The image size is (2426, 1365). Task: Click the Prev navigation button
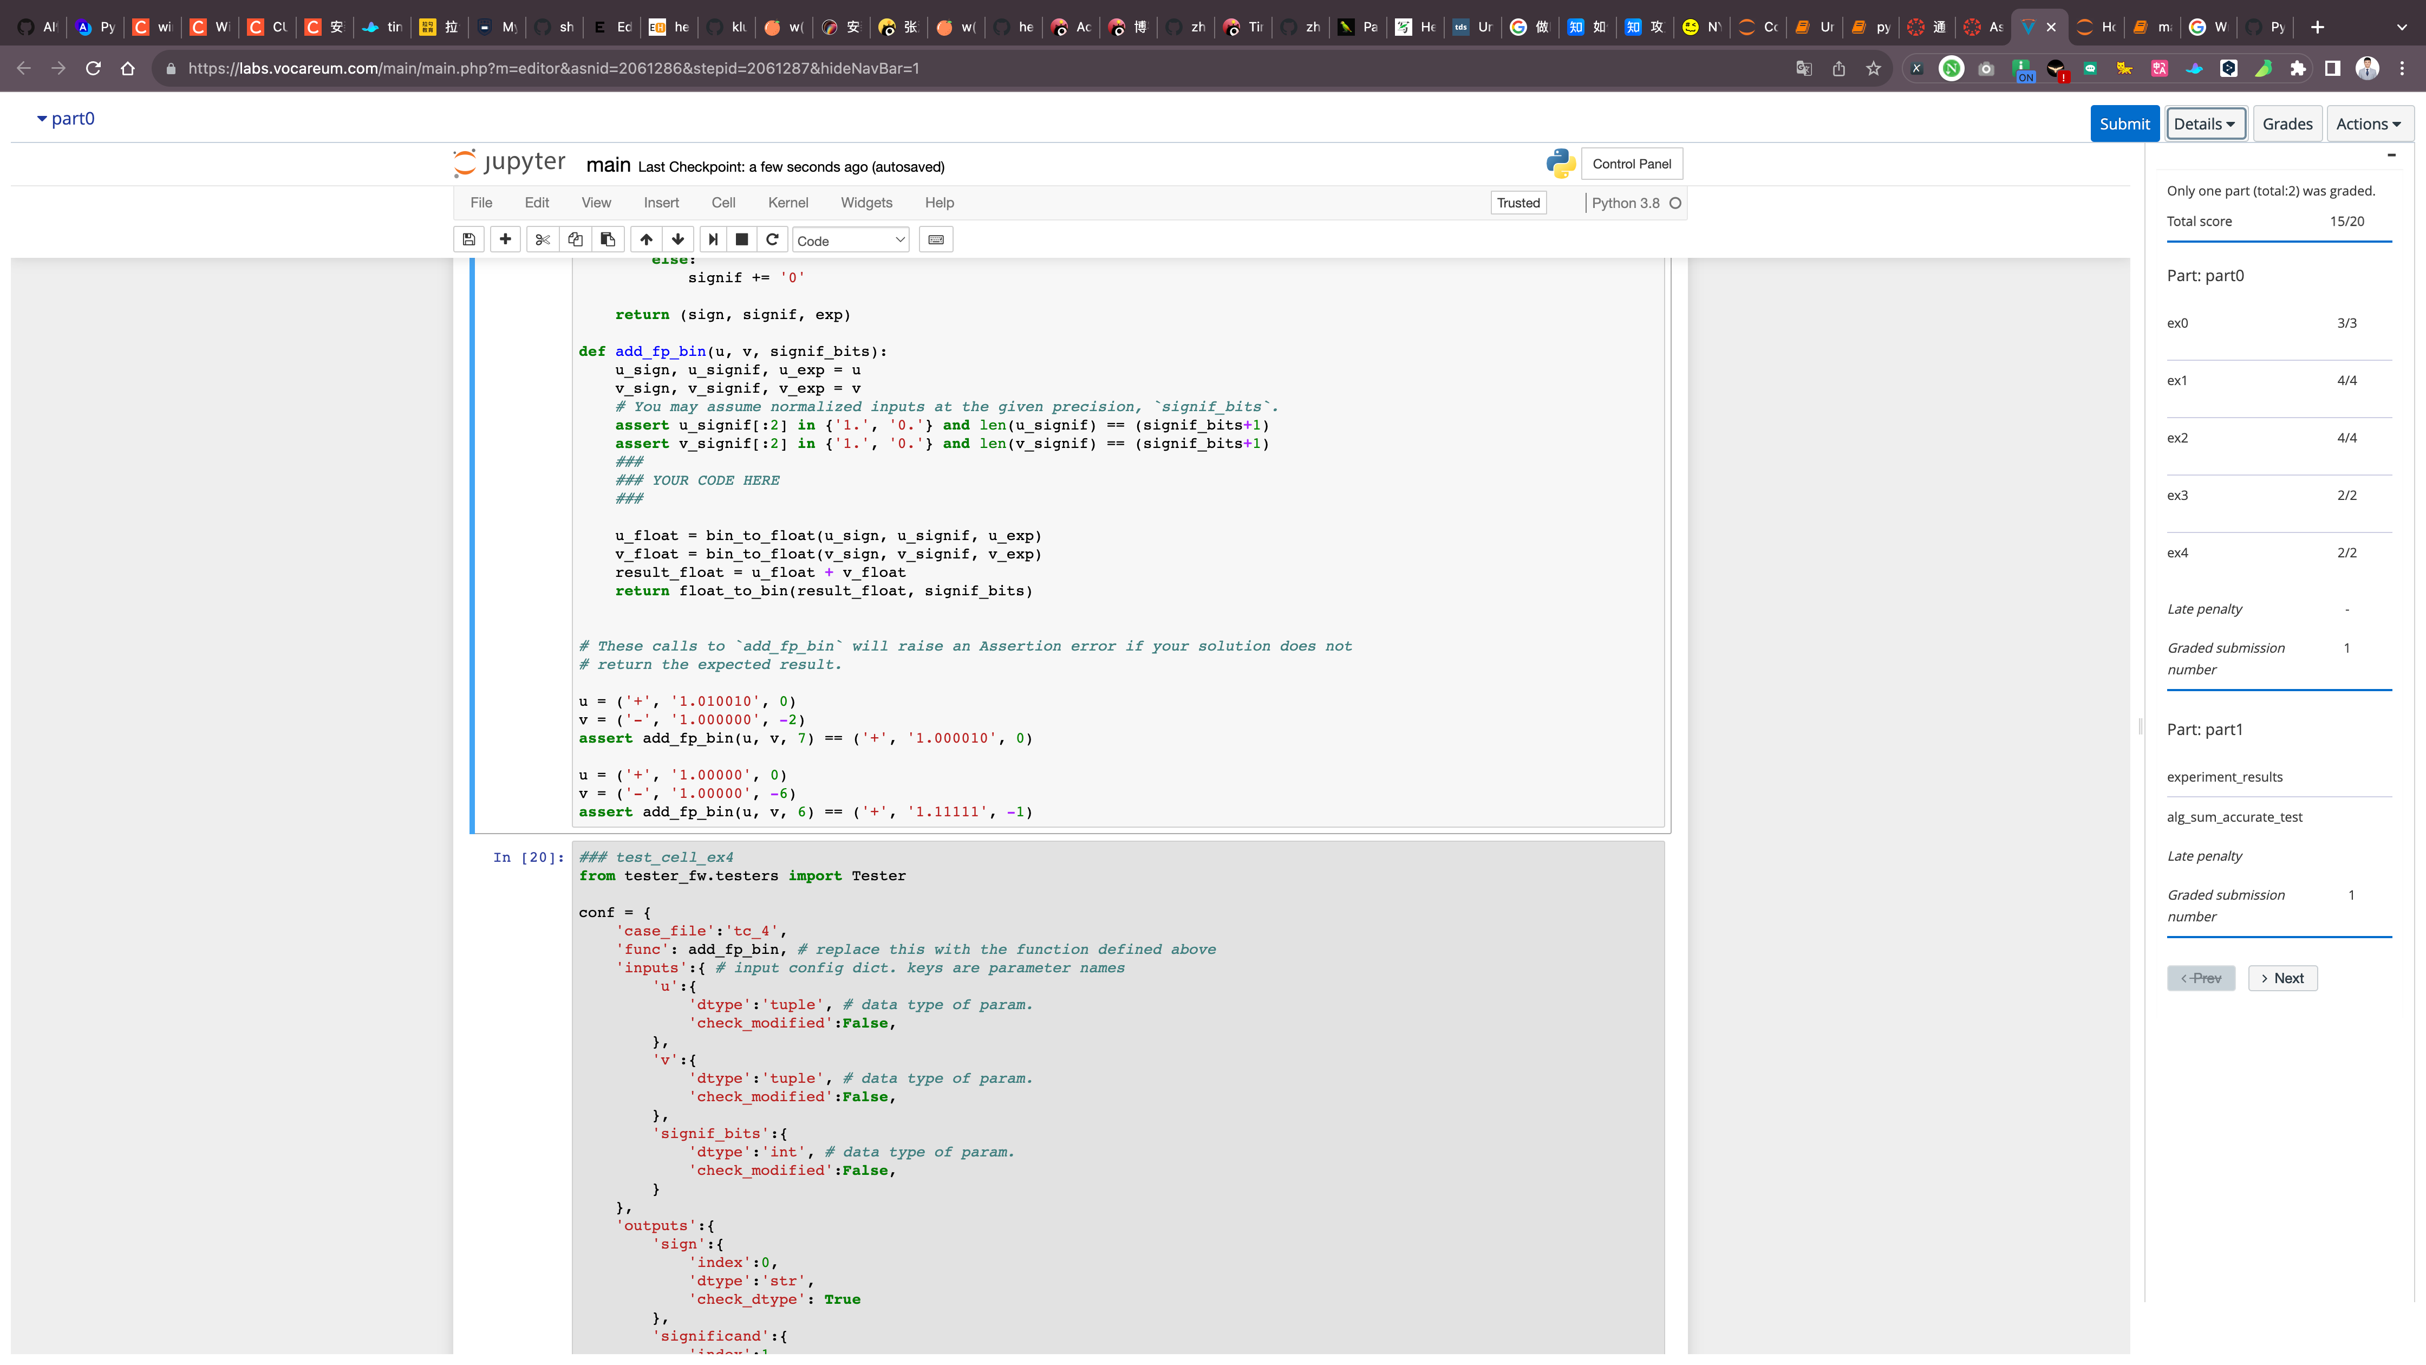coord(2200,978)
